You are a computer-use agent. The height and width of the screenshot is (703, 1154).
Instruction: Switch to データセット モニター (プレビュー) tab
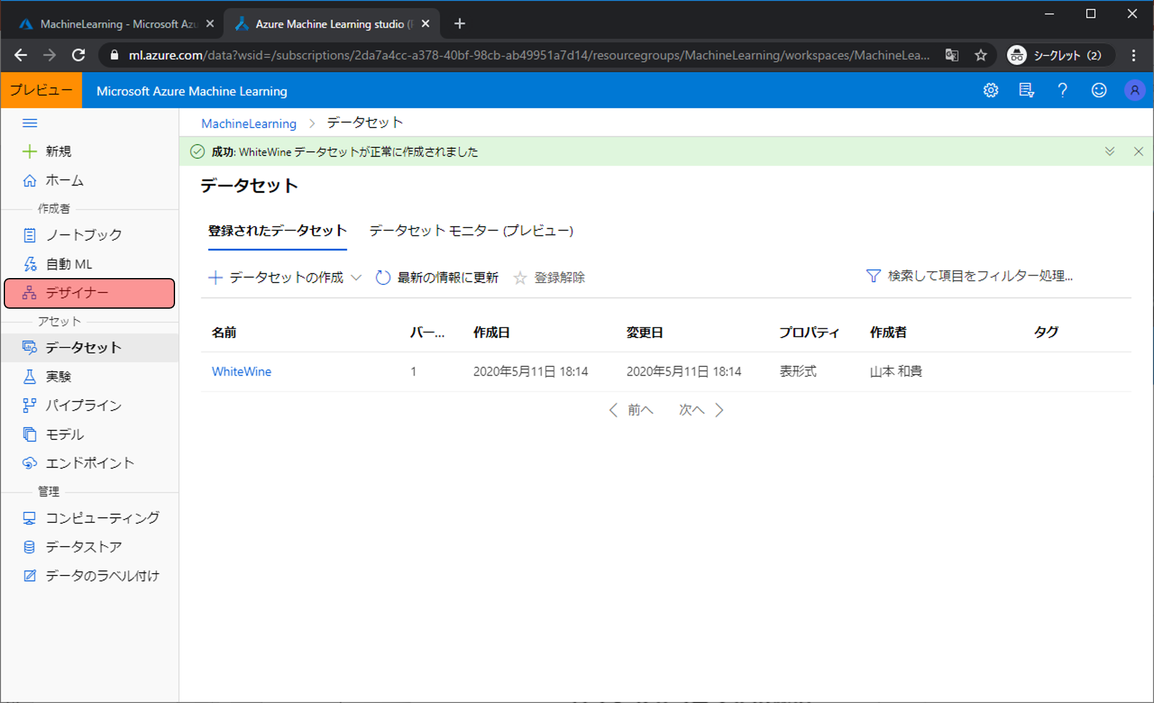tap(471, 231)
